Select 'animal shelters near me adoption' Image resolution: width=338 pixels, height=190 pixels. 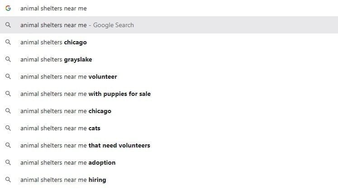(x=169, y=163)
